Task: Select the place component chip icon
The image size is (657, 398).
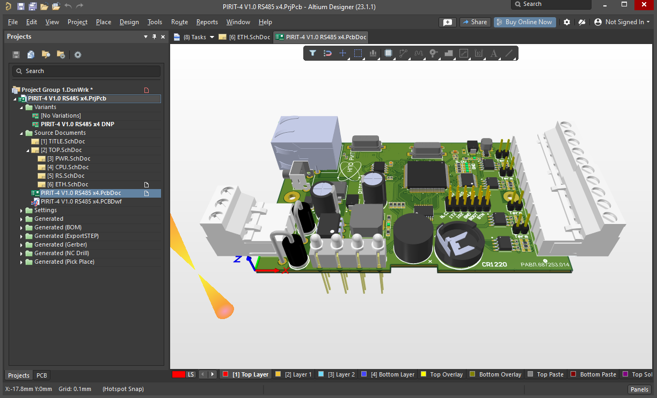Action: (x=389, y=53)
